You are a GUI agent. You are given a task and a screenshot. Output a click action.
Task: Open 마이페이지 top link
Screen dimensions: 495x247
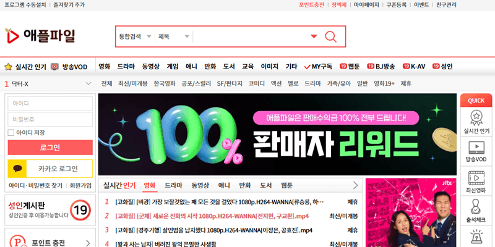(x=366, y=5)
